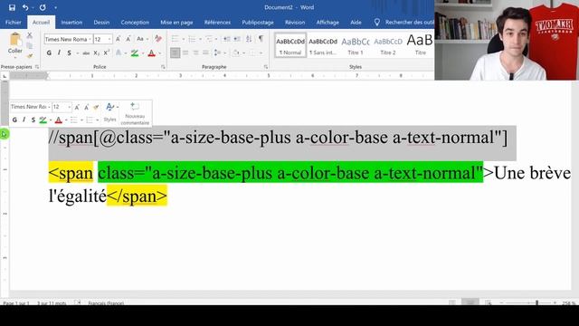
Task: Click Nouveau commentaire in mini toolbar
Action: pos(135,113)
